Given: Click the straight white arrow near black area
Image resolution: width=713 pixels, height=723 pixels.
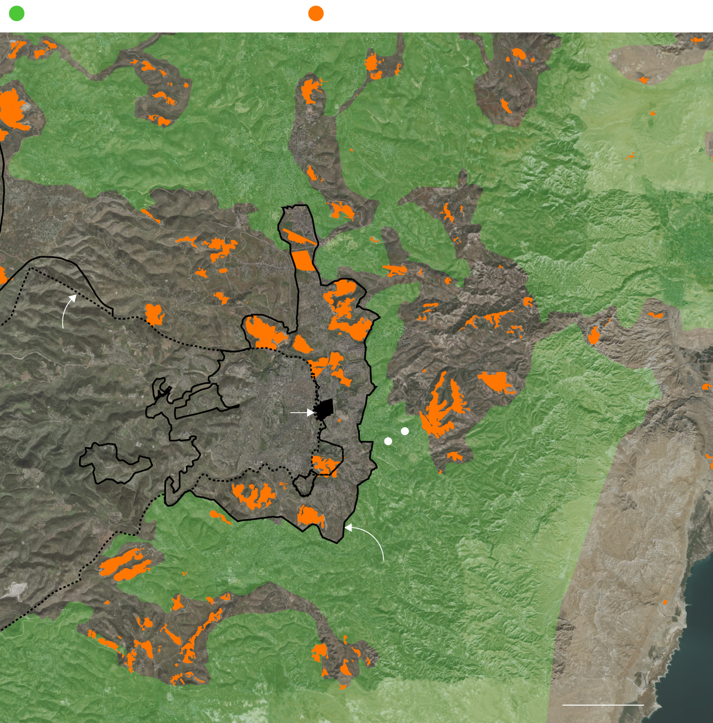Looking at the screenshot, I should click(301, 413).
